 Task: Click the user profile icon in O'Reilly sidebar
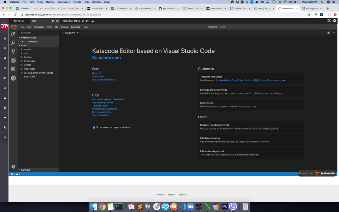click(5, 48)
